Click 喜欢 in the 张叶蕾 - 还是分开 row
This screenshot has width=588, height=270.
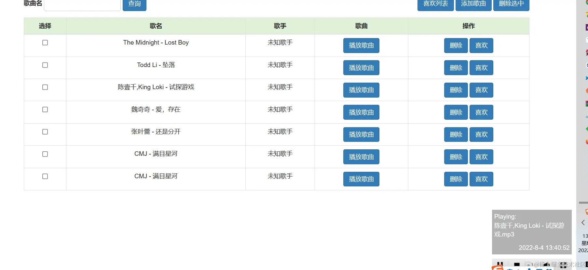pyautogui.click(x=481, y=134)
